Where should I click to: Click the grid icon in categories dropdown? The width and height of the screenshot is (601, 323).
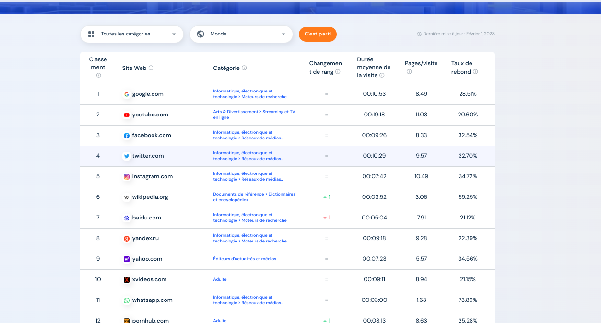click(x=91, y=34)
